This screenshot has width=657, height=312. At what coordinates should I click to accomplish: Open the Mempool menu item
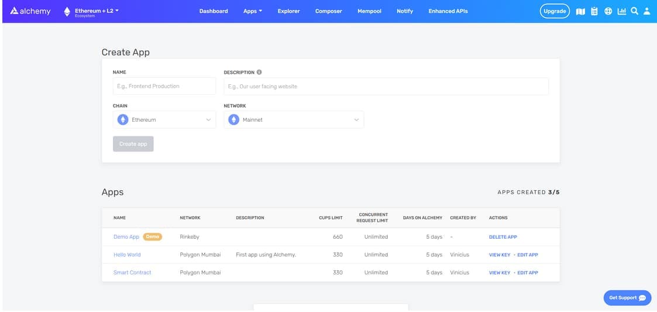(369, 11)
